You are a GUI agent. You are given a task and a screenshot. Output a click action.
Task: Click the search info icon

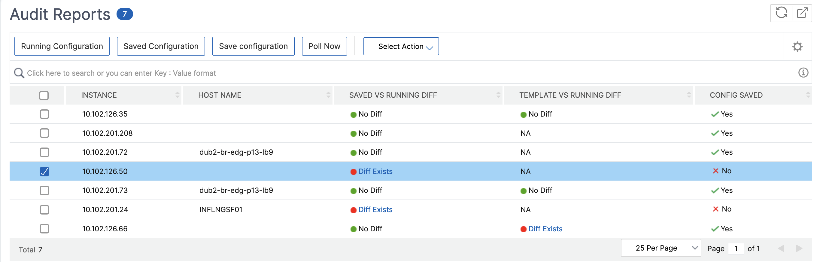pos(803,73)
